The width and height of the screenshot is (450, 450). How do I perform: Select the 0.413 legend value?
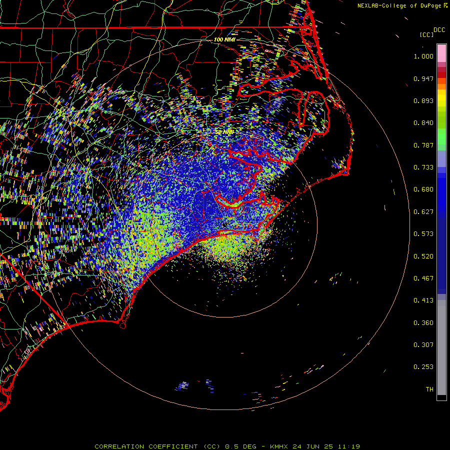[x=423, y=300]
